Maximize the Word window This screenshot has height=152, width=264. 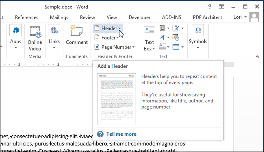245,7
